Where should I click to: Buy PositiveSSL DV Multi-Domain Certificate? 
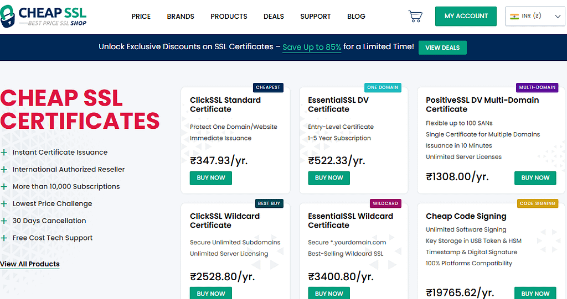(535, 178)
